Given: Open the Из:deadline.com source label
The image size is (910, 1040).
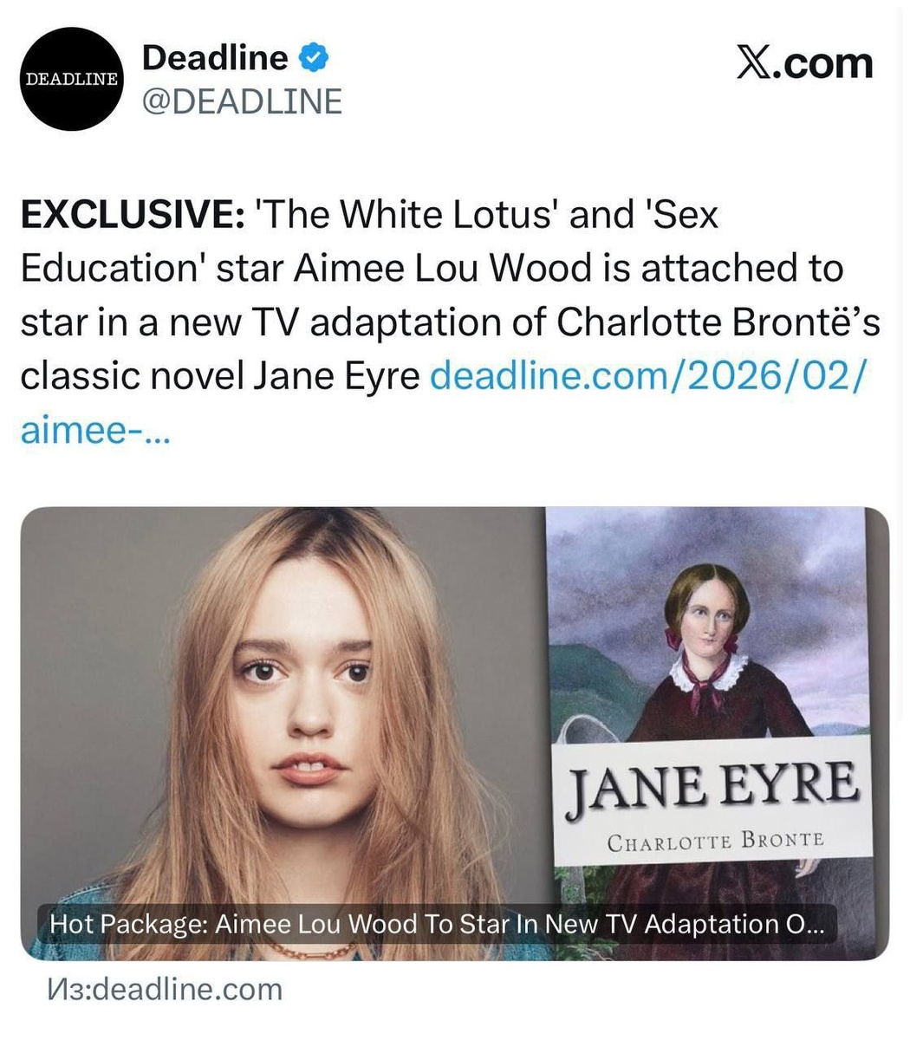Looking at the screenshot, I should (x=165, y=990).
